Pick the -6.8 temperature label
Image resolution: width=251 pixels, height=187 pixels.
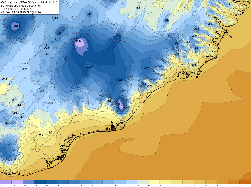tap(90, 14)
